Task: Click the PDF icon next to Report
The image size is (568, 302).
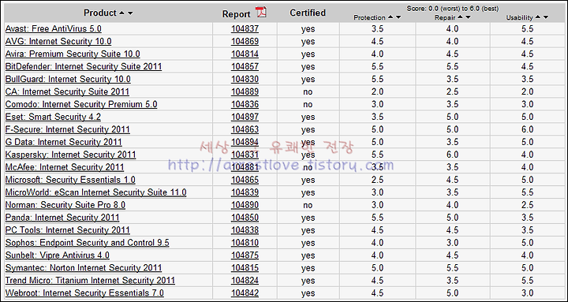Action: (x=261, y=13)
